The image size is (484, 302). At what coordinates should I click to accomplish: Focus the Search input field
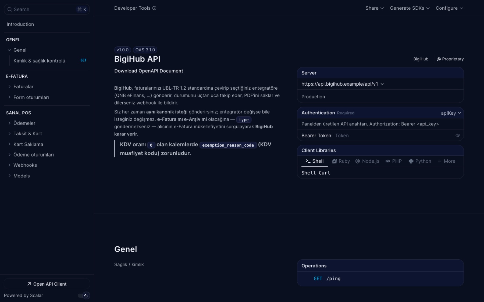pyautogui.click(x=47, y=9)
